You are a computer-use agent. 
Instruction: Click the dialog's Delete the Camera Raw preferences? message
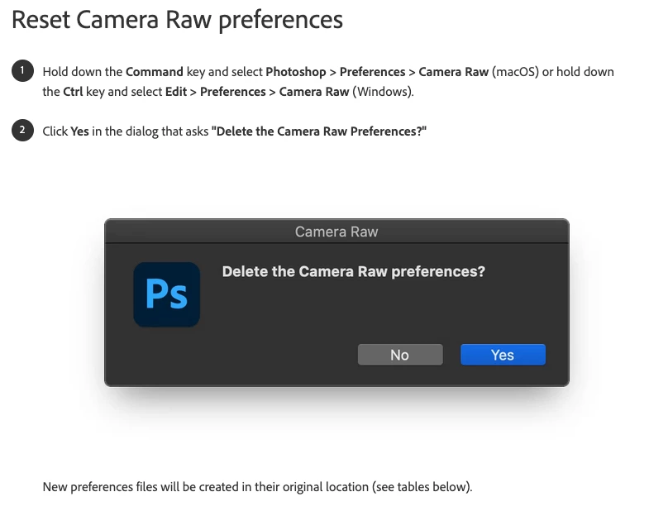[x=354, y=271]
